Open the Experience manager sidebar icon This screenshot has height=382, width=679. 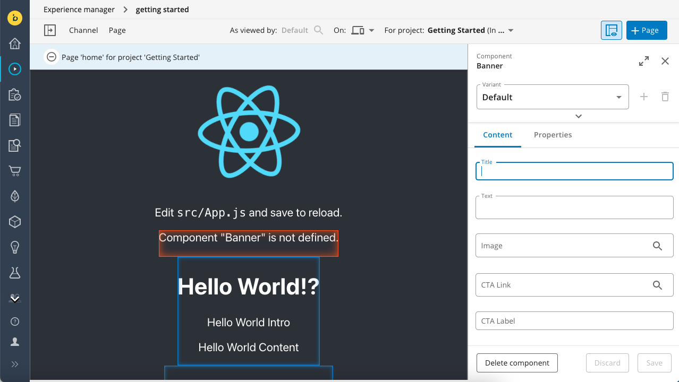(x=15, y=69)
